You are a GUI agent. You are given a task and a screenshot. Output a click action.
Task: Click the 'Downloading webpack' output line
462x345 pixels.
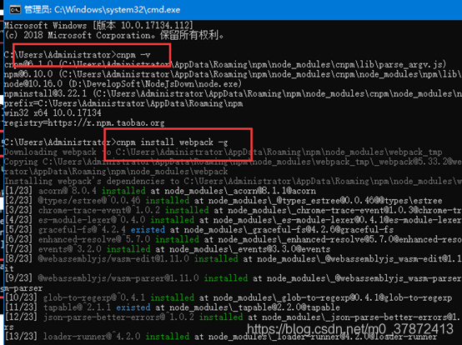223,152
